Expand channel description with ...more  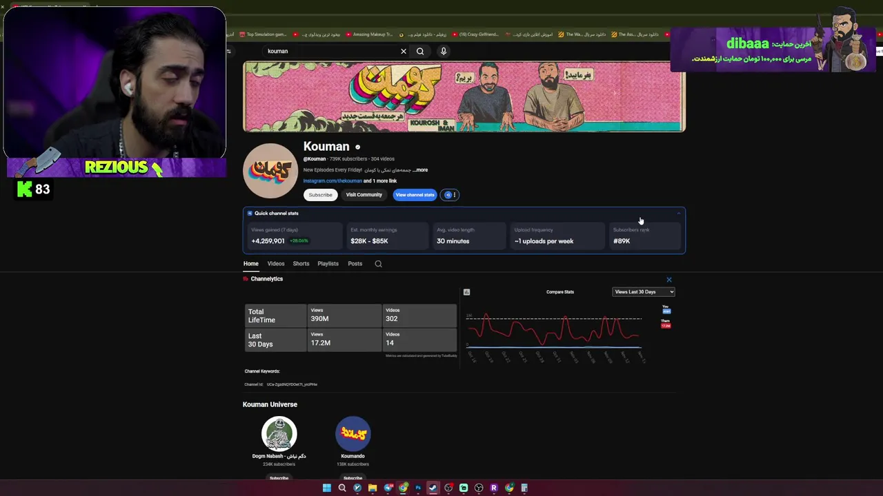[x=420, y=170]
